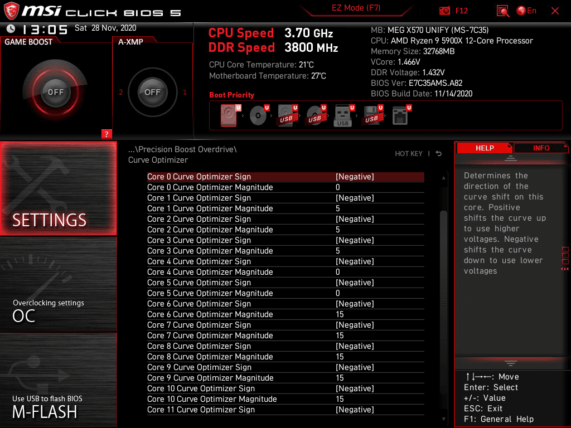This screenshot has height=428, width=571.
Task: Click the BIOS Ver E7C35AMS.A82 text
Action: (416, 83)
